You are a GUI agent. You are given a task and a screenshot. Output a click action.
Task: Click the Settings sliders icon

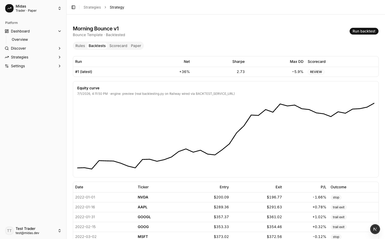tap(7, 66)
